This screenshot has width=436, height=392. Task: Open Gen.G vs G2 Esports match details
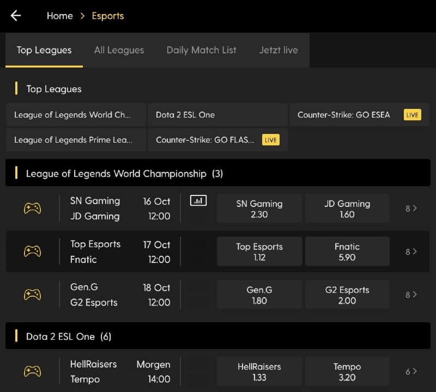(94, 295)
